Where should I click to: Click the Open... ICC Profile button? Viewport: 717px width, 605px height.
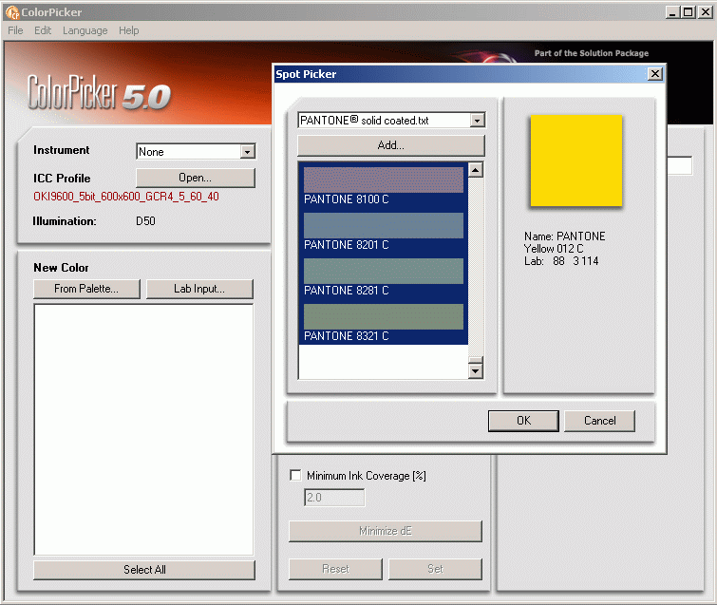tap(195, 178)
